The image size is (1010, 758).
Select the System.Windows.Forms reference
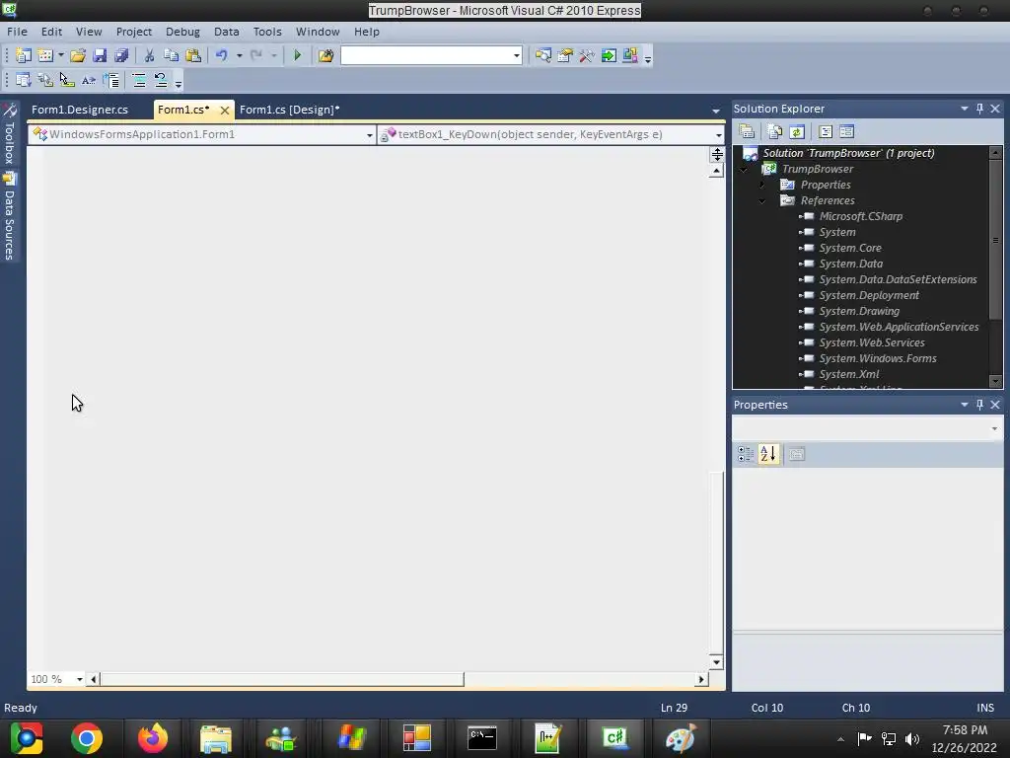tap(878, 358)
